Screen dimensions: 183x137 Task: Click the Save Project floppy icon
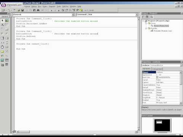coord(22,10)
